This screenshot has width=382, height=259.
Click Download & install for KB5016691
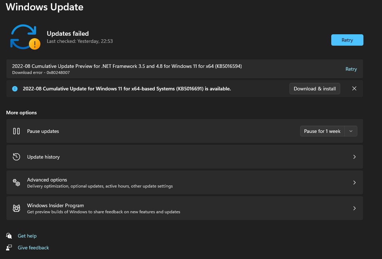pyautogui.click(x=314, y=89)
